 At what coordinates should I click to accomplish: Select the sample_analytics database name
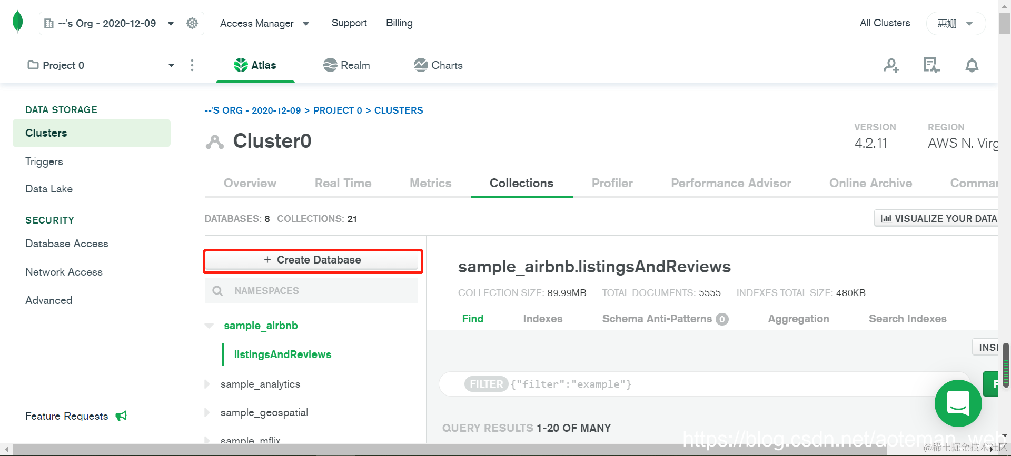pos(260,384)
